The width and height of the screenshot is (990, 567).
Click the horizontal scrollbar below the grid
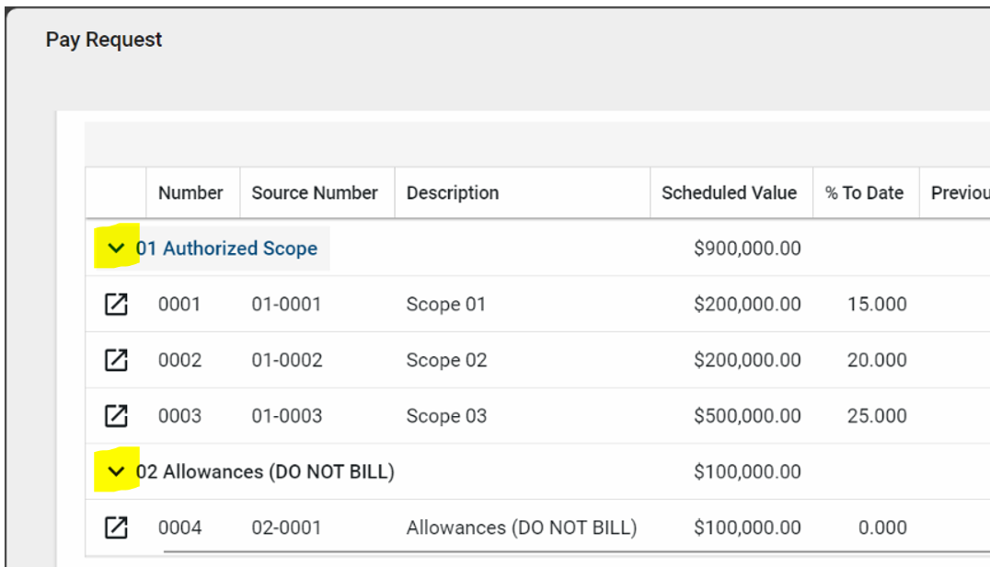[x=552, y=553]
